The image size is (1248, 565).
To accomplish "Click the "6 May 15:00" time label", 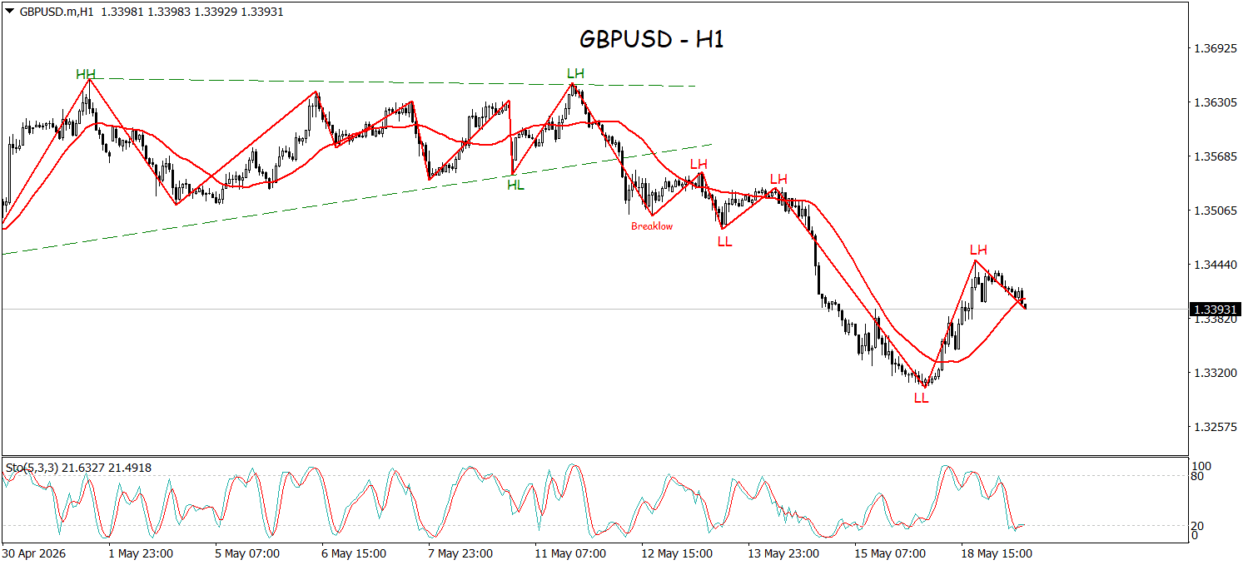I will coord(354,553).
